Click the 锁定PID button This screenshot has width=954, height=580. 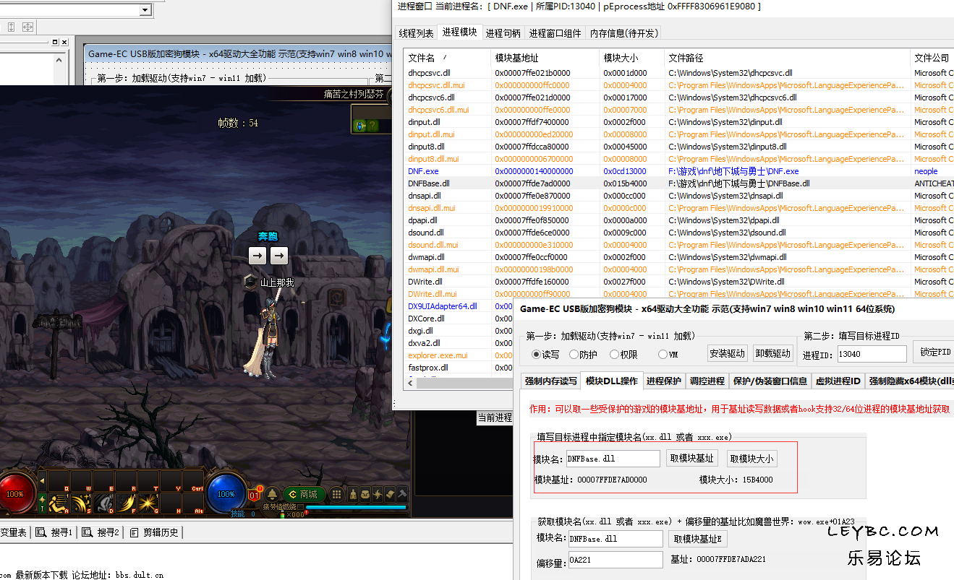coord(934,352)
